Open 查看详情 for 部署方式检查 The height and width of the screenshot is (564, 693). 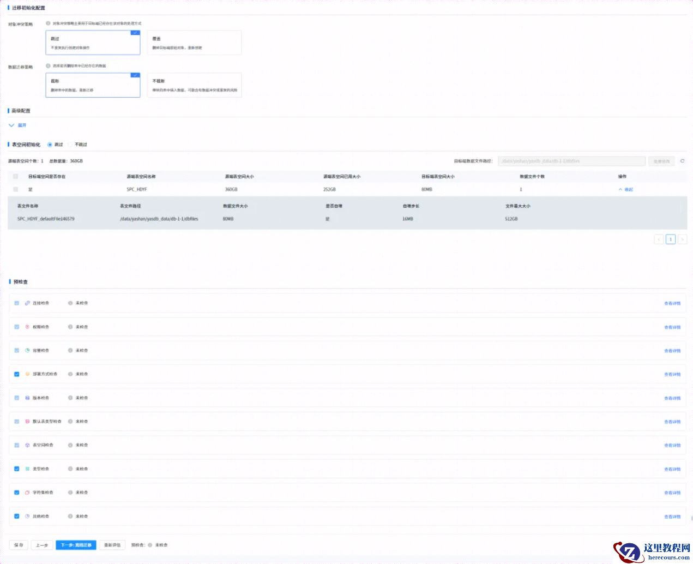pos(672,374)
